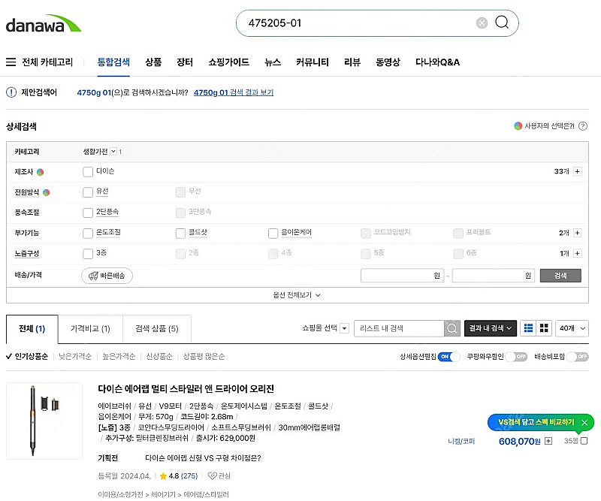Open the 다이슨 에어랩 product title

(x=186, y=388)
